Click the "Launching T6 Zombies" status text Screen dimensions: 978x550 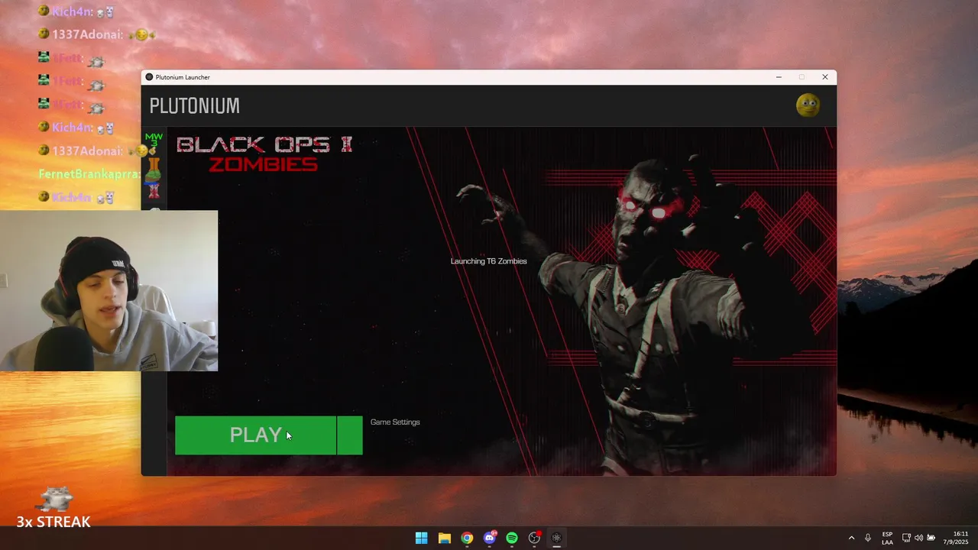tap(488, 261)
